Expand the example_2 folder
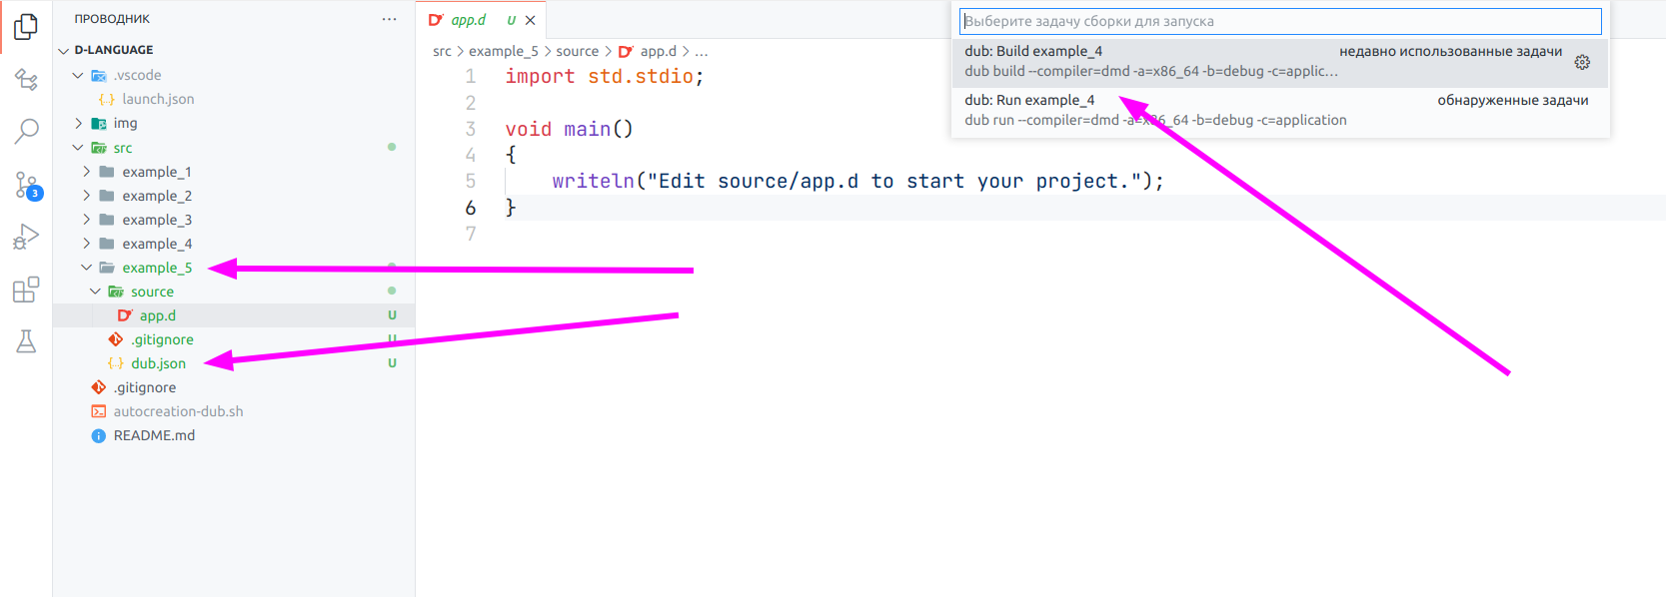This screenshot has width=1666, height=597. click(87, 196)
